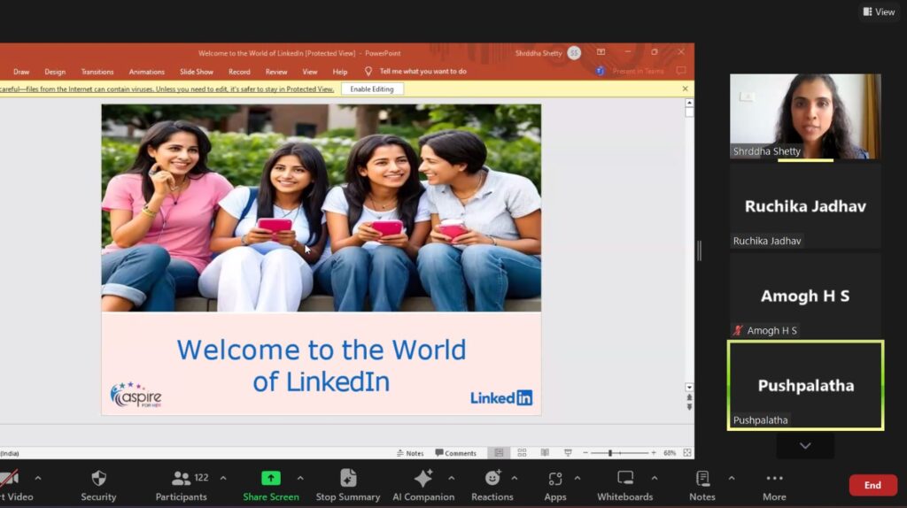Open the Apps icon in Zoom toolbar
The image size is (907, 508).
pyautogui.click(x=555, y=479)
